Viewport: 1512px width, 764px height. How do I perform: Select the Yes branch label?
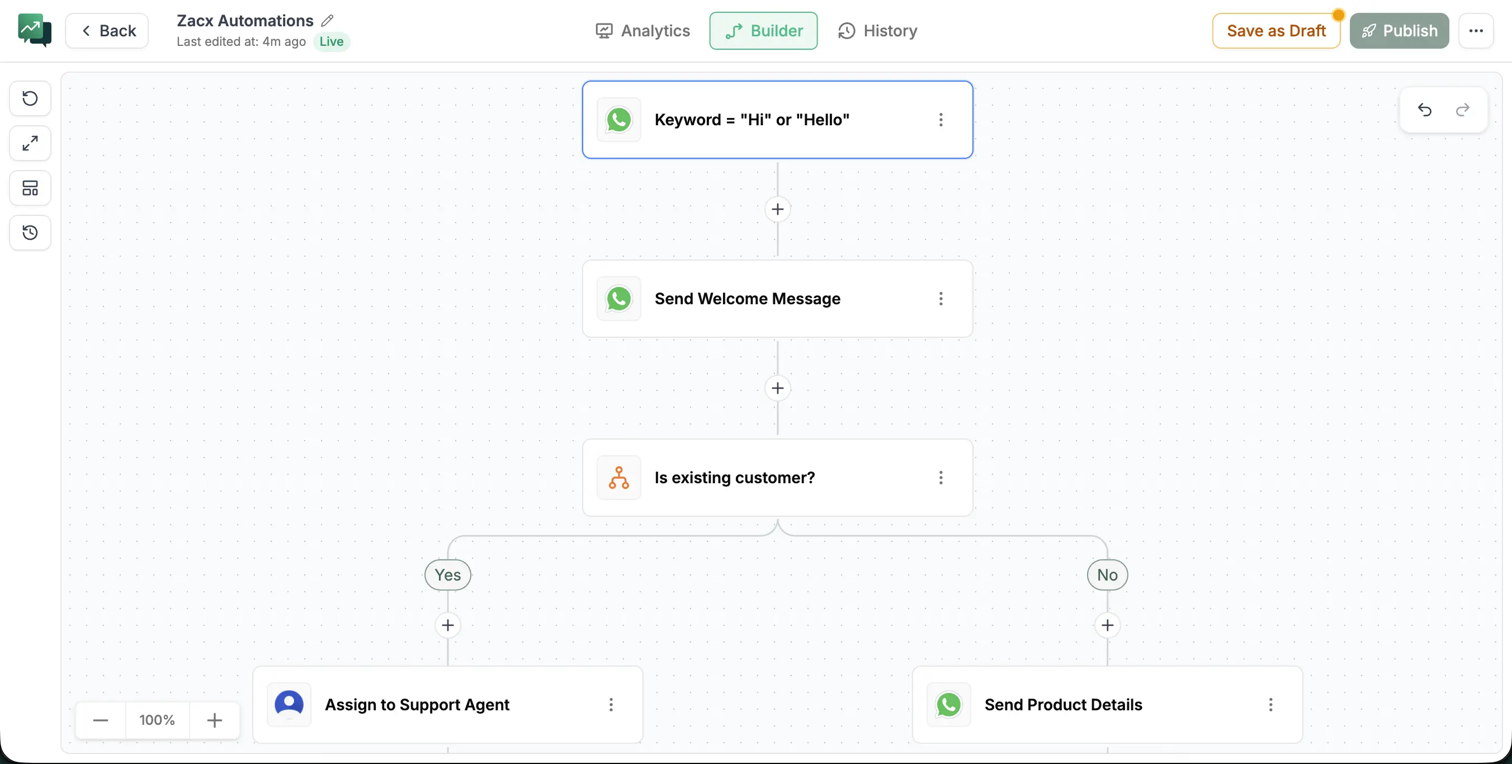[447, 574]
